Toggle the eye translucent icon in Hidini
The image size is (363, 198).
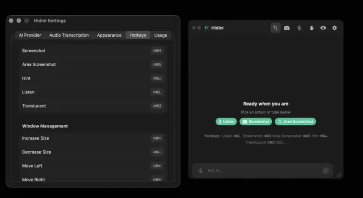click(x=323, y=28)
